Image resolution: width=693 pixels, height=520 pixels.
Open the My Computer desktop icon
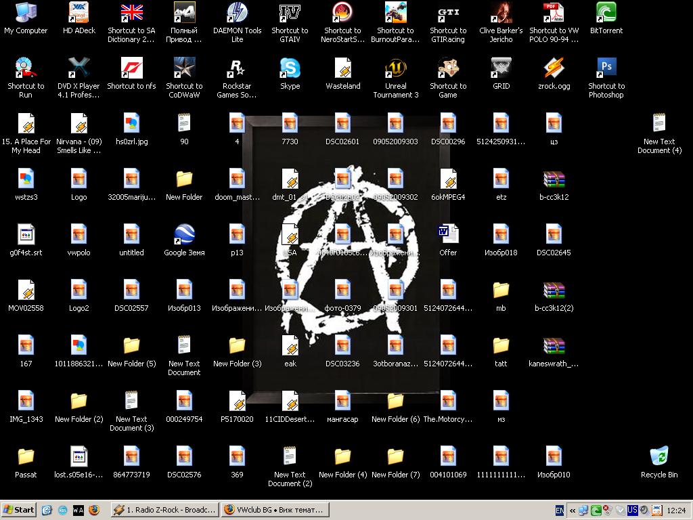click(x=26, y=13)
